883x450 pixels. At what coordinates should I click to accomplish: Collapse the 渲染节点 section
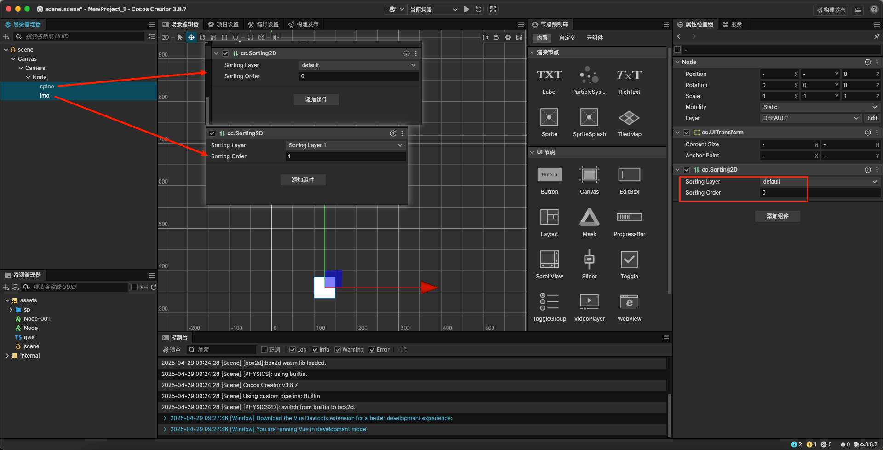click(x=532, y=52)
